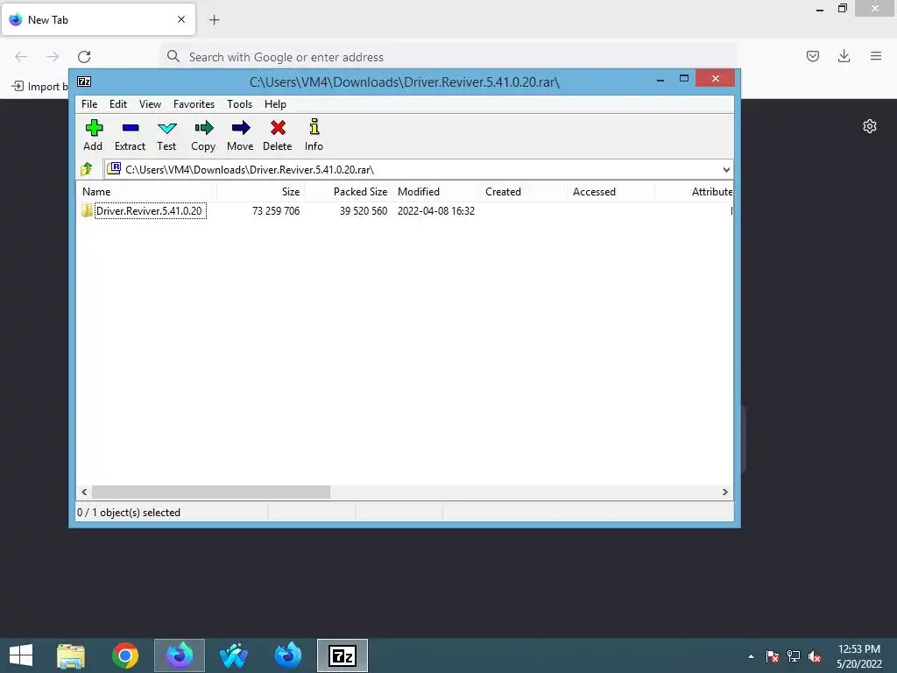The width and height of the screenshot is (897, 673).
Task: Sort by the Attributes column header
Action: 695,192
